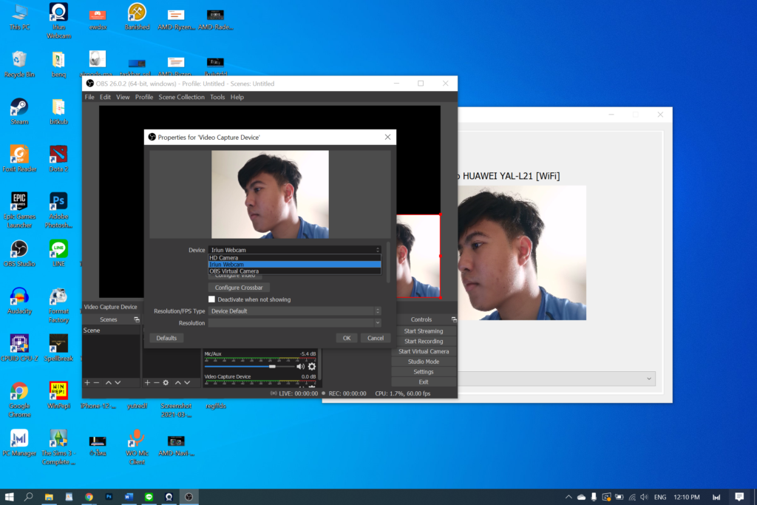
Task: Click the speaker icon next to Mic/Aux
Action: (x=300, y=365)
